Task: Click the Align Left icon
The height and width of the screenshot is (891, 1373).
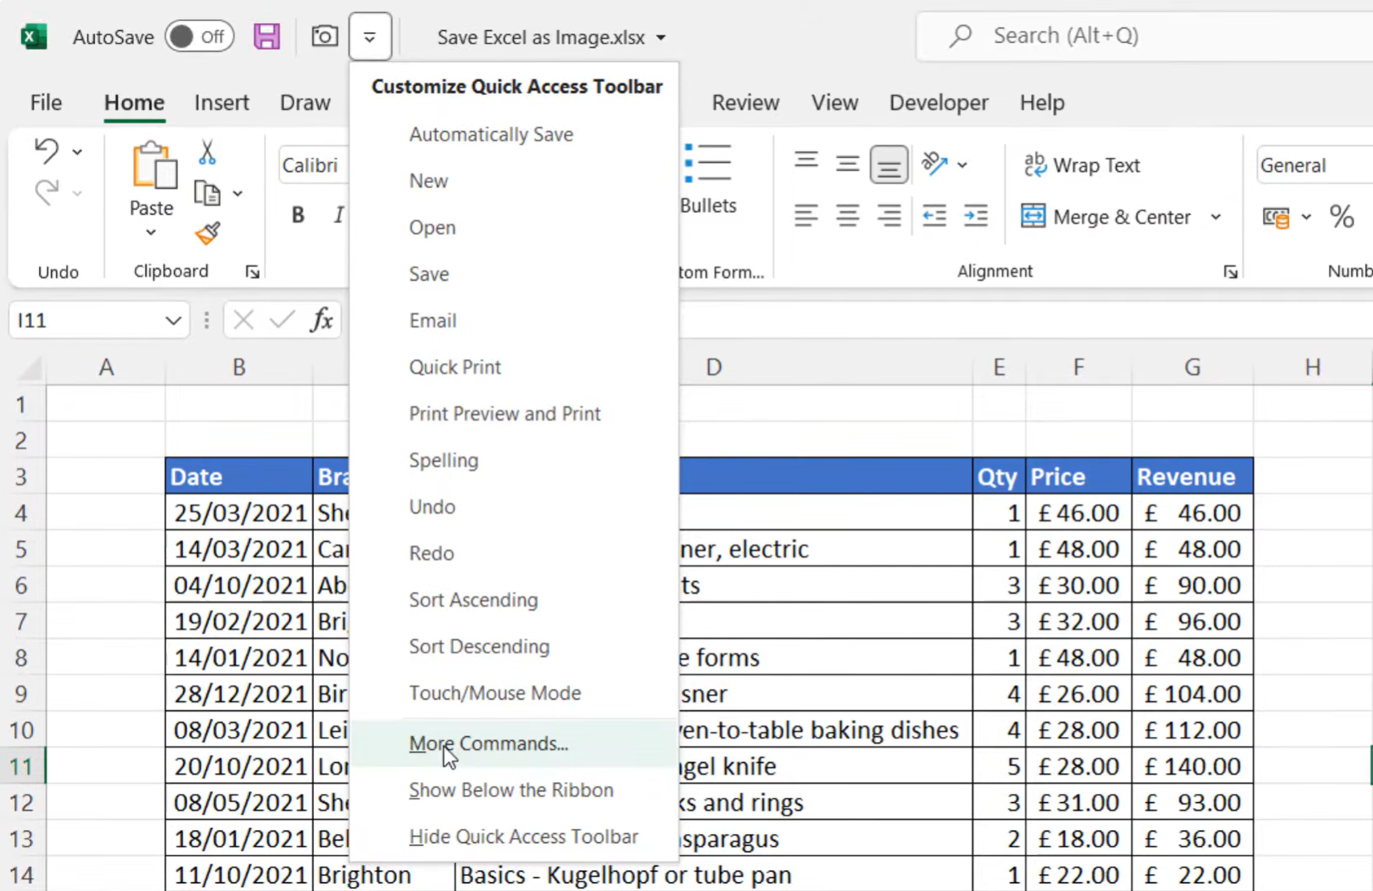Action: (806, 216)
